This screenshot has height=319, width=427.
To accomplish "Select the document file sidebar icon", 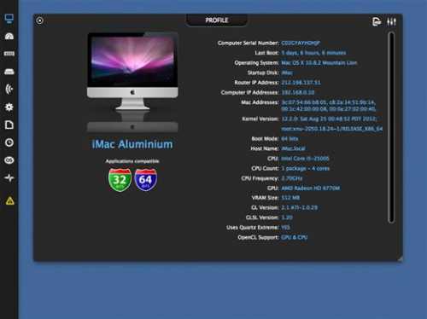I will (9, 125).
